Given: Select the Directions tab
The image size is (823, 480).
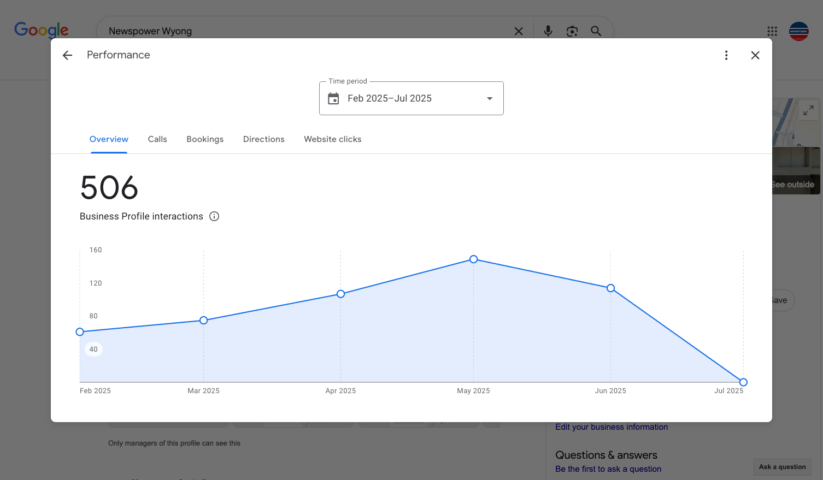Looking at the screenshot, I should click(x=264, y=139).
